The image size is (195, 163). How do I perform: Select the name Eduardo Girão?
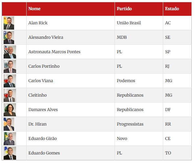(43, 138)
